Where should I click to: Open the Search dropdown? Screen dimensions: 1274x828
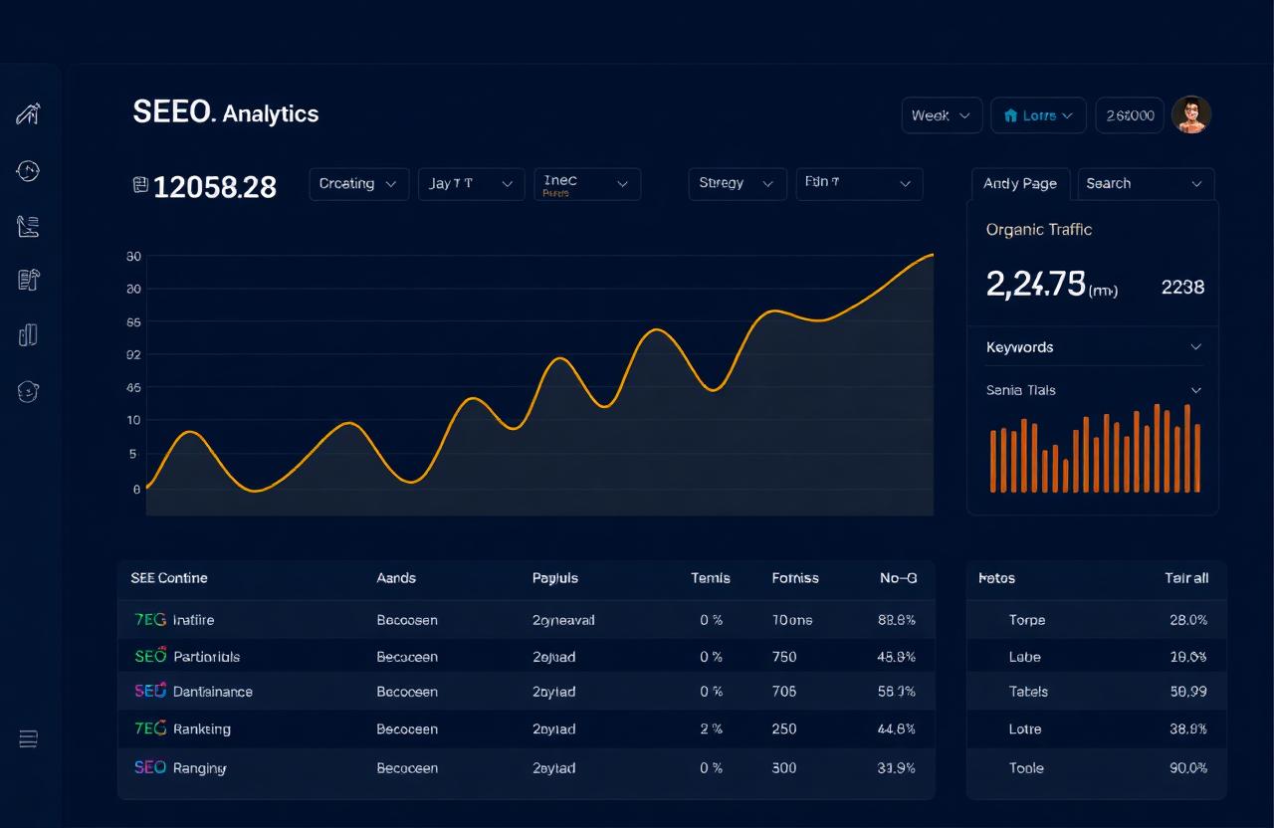[1146, 184]
